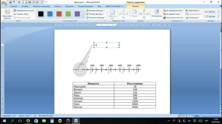
Task: Click the Юпитер table cell
Action: (93, 98)
